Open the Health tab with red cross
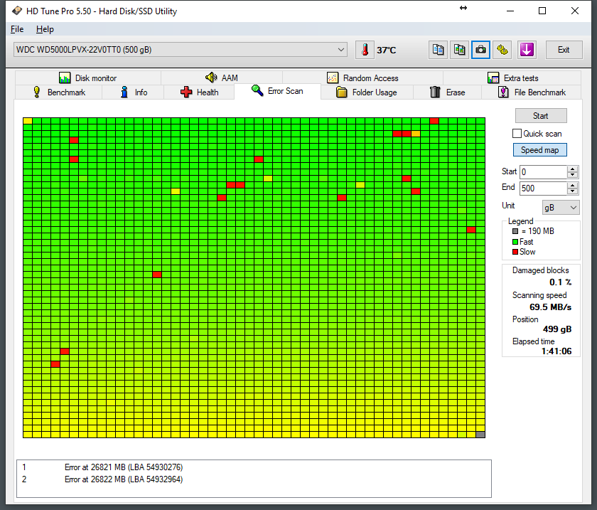This screenshot has width=597, height=510. click(200, 92)
